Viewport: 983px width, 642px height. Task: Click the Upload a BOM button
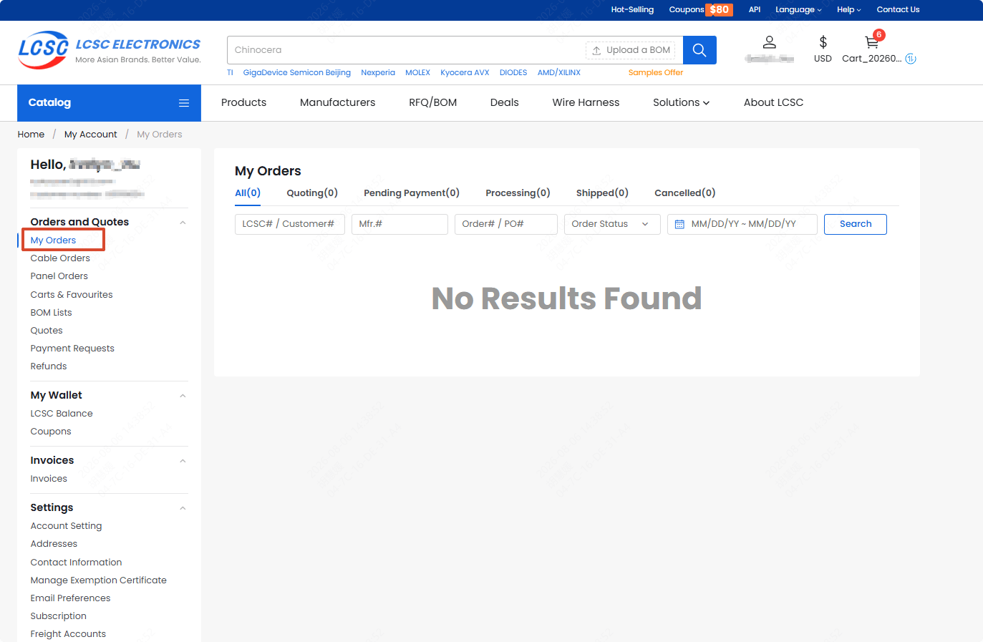pos(631,50)
